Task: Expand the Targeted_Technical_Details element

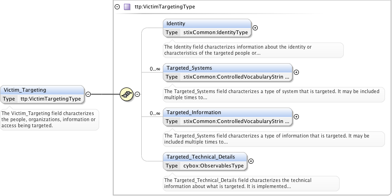Action: [x=251, y=161]
